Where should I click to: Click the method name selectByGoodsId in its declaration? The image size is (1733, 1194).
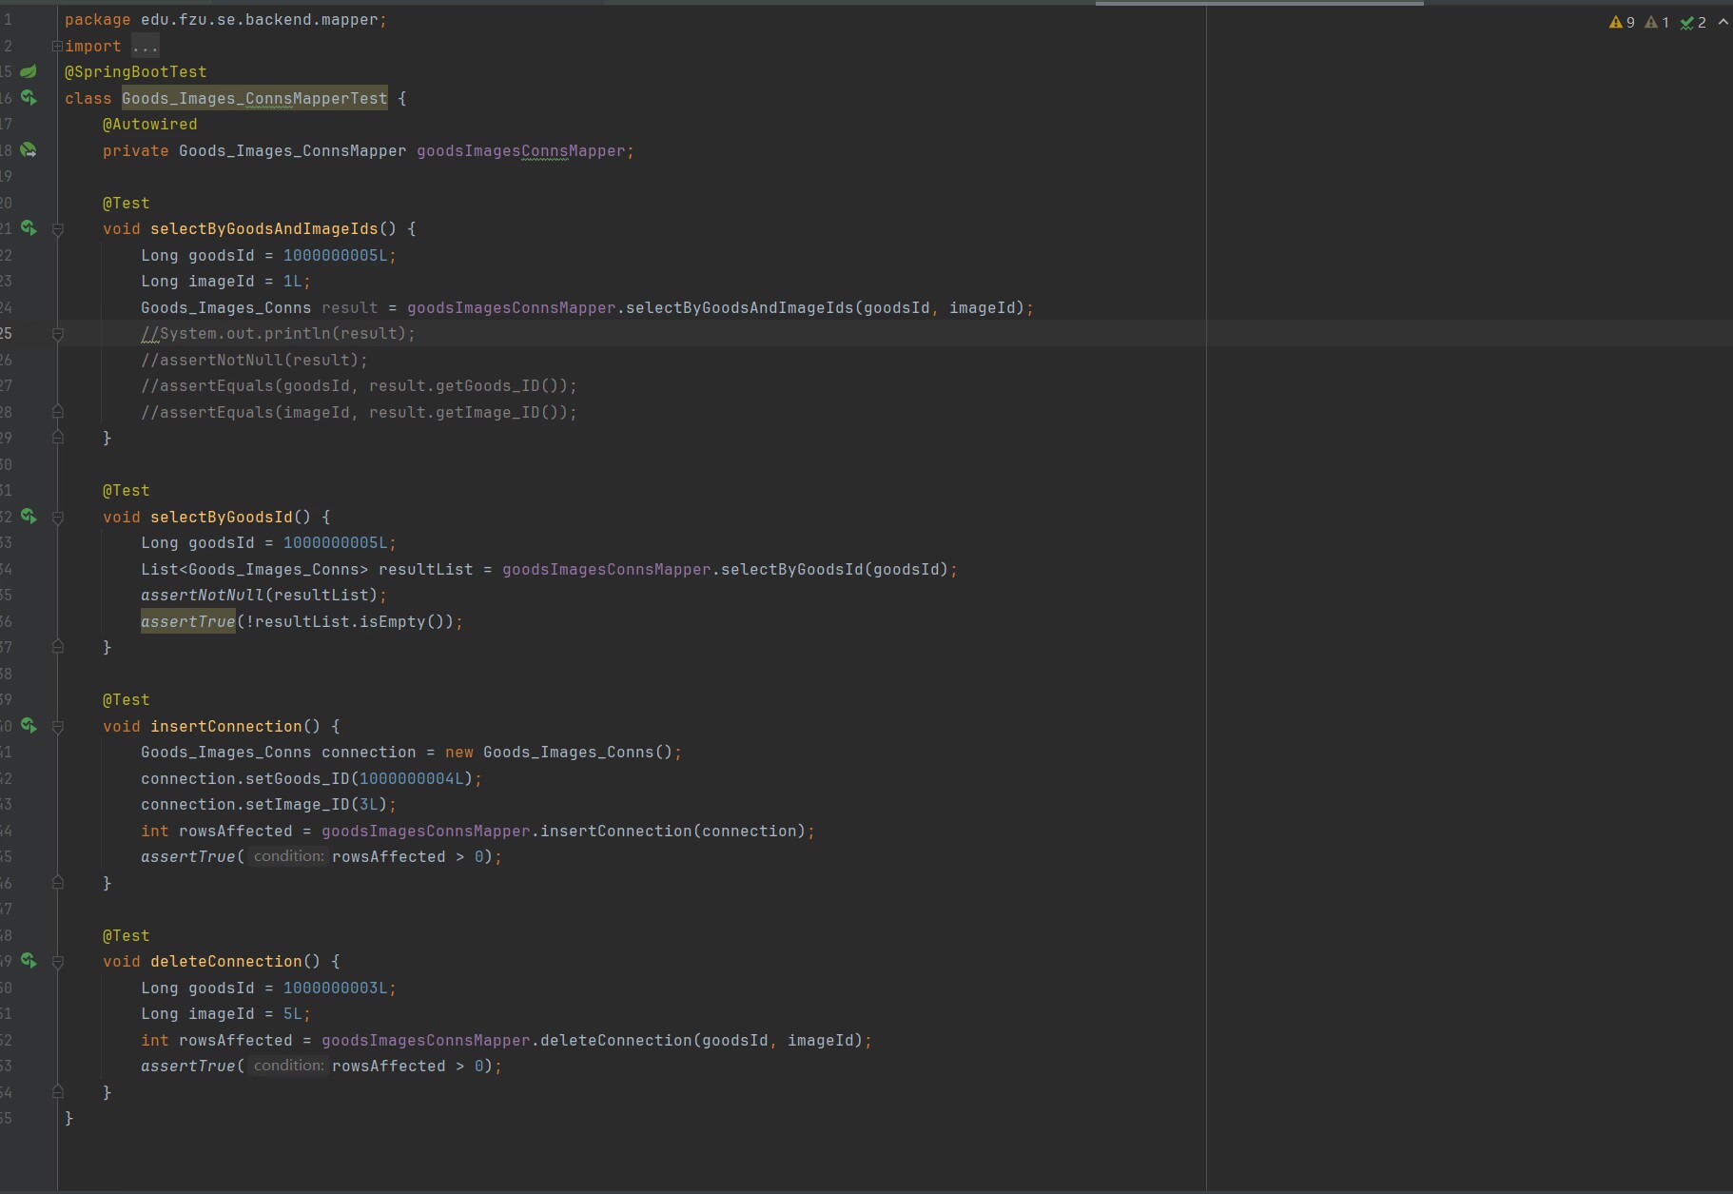(221, 517)
